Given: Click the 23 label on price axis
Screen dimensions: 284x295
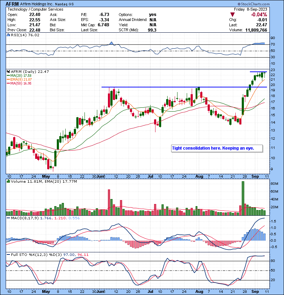Looking at the screenshot, I should point(273,70).
